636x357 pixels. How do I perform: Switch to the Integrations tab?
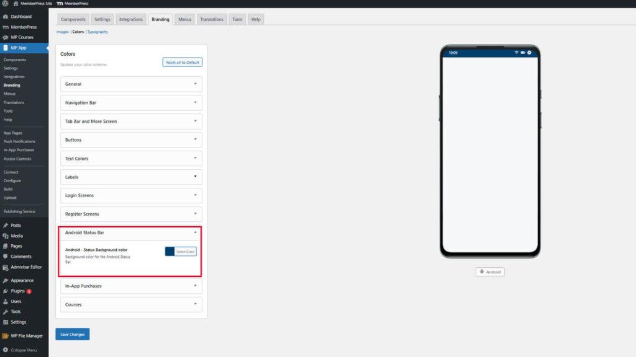click(x=131, y=19)
